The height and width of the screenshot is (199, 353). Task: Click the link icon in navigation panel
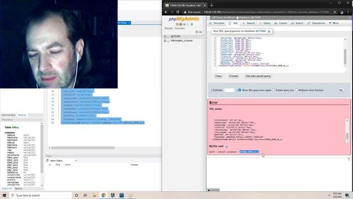200,32
